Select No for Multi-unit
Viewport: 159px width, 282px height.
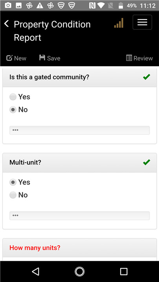pos(18,195)
